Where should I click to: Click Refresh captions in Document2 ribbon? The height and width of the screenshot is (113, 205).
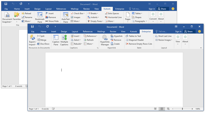(x=88, y=40)
